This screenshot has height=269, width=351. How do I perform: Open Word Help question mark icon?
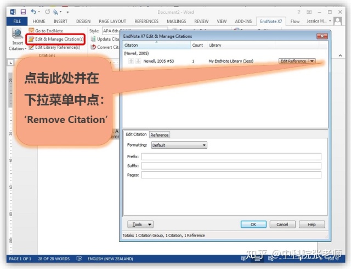[298, 12]
